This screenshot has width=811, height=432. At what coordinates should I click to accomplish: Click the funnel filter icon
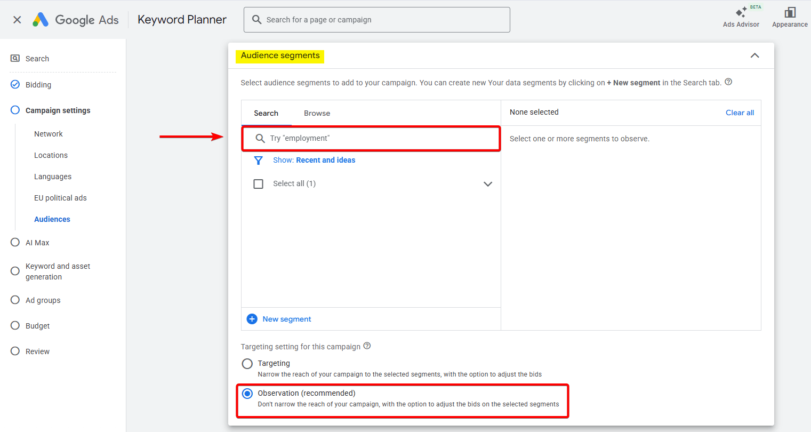click(259, 161)
